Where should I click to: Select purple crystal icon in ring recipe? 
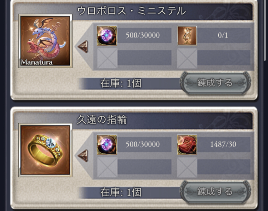click(x=107, y=145)
